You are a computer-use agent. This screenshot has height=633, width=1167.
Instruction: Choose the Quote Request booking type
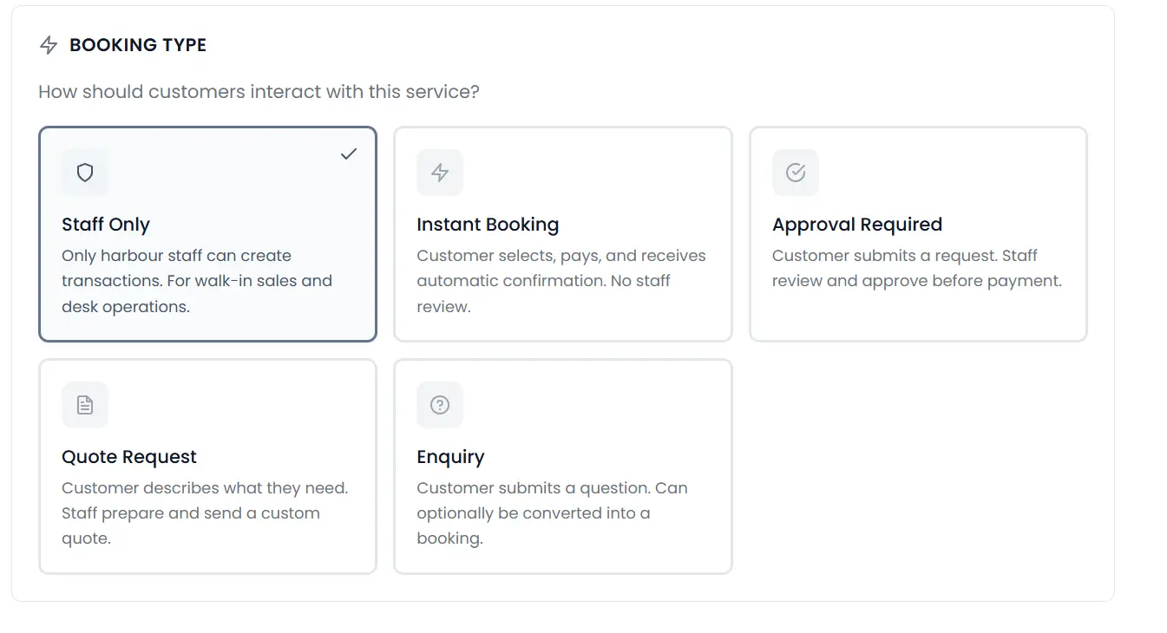207,467
